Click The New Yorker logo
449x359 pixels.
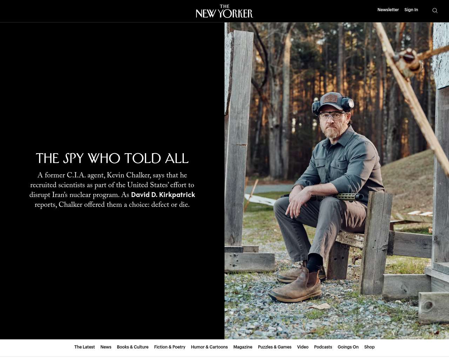click(x=224, y=11)
